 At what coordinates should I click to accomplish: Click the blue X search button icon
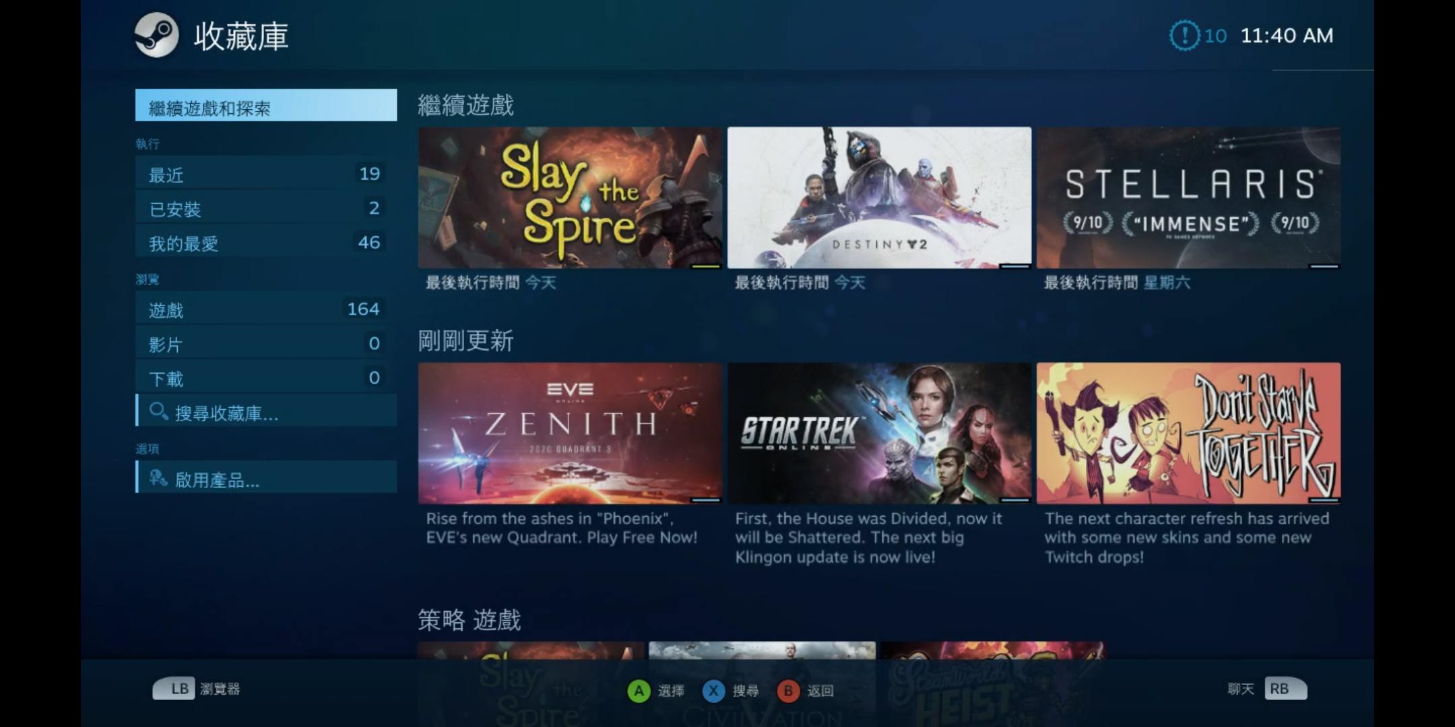click(713, 691)
